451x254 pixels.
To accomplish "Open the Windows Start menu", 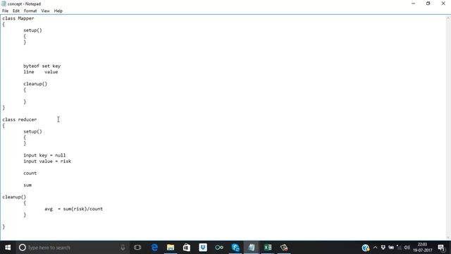I will 8,248.
